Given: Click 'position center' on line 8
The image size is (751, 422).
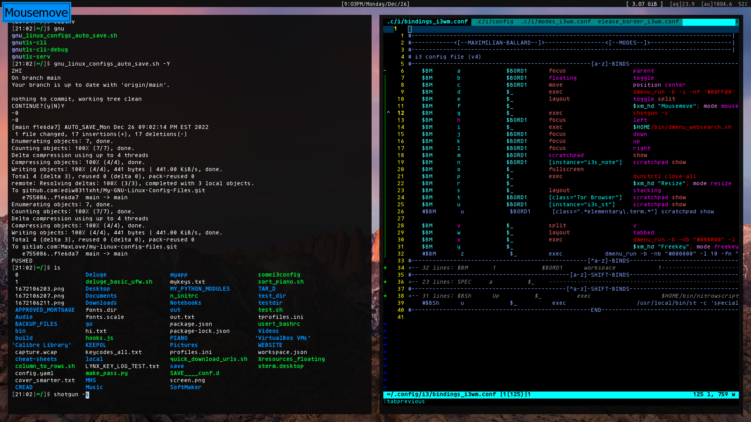Looking at the screenshot, I should 659,85.
